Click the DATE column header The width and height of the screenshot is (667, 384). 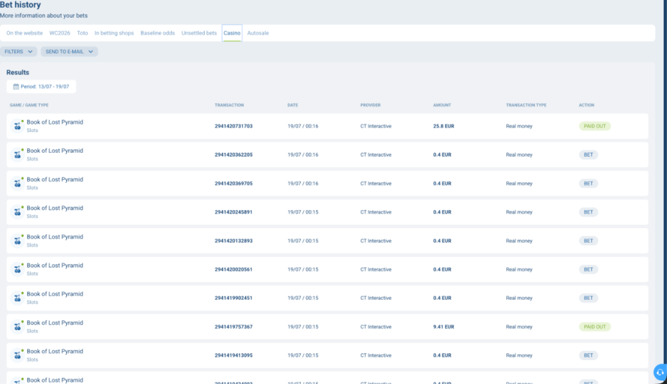click(x=293, y=105)
